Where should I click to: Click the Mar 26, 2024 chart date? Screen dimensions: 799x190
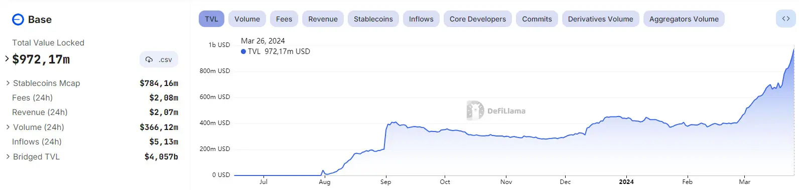pyautogui.click(x=263, y=41)
